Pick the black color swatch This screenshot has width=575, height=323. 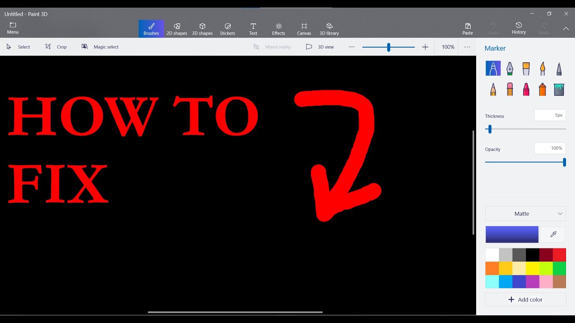[x=532, y=255]
